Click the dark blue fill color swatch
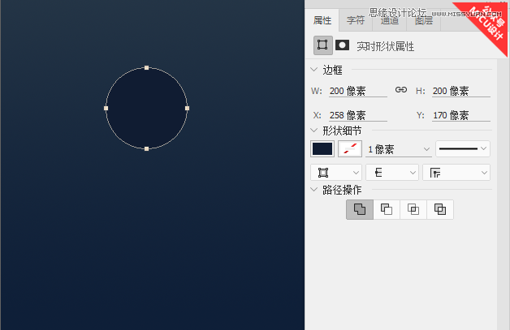 tap(322, 149)
